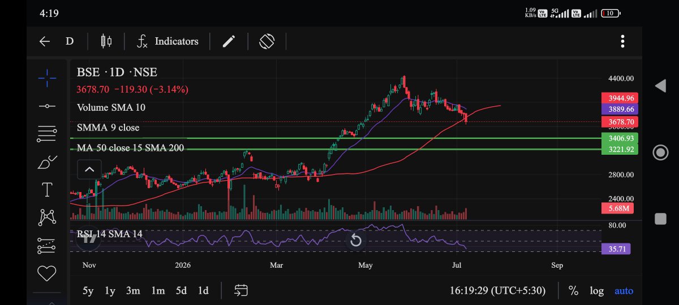
Task: Toggle percent scale mode
Action: (x=573, y=291)
